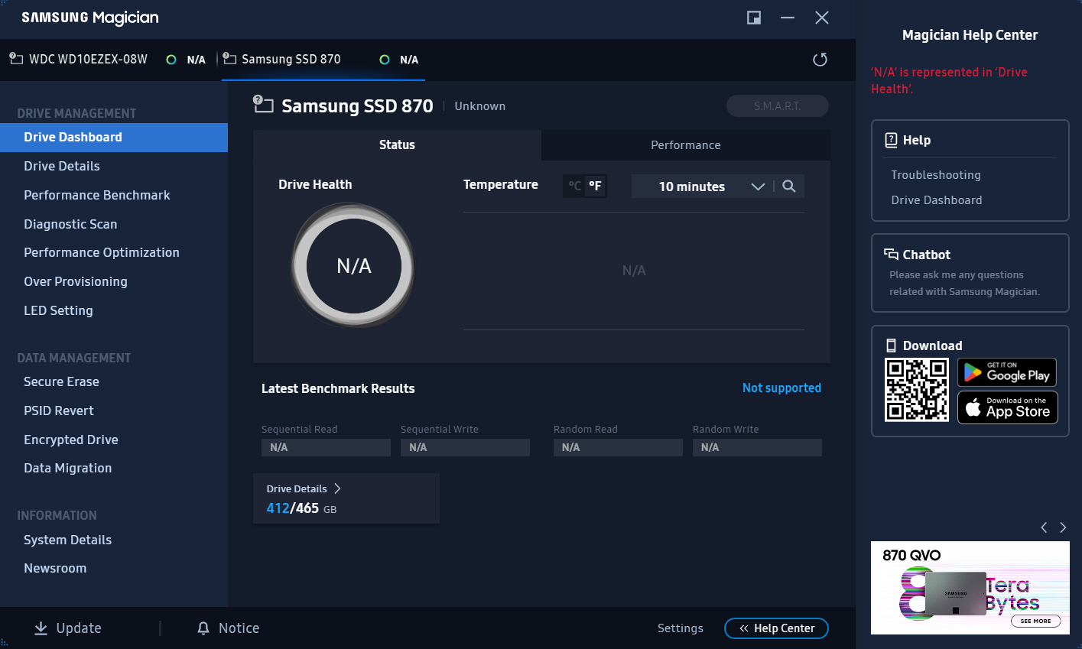Open Data Migration page
This screenshot has width=1082, height=649.
[68, 468]
